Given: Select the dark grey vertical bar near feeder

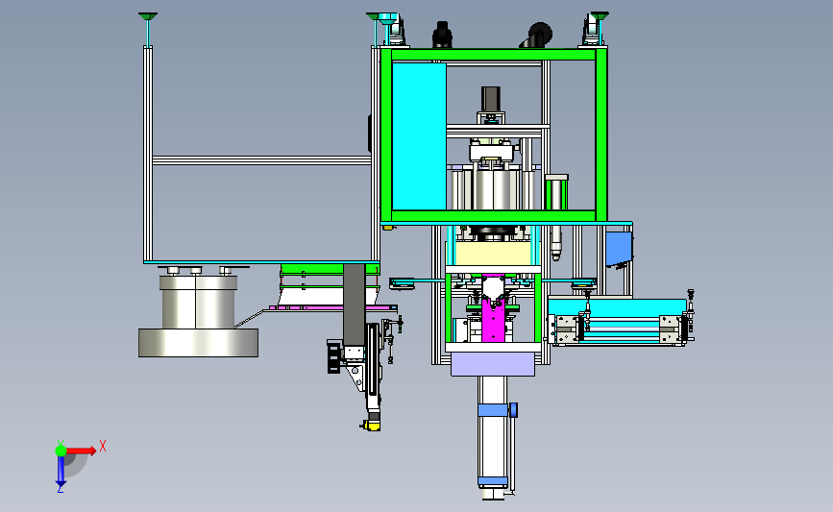Looking at the screenshot, I should click(354, 305).
